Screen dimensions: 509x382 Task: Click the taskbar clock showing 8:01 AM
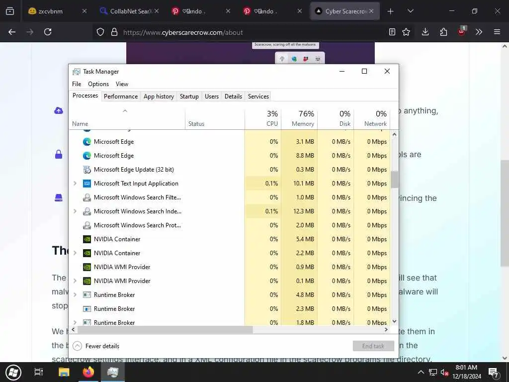[466, 372]
